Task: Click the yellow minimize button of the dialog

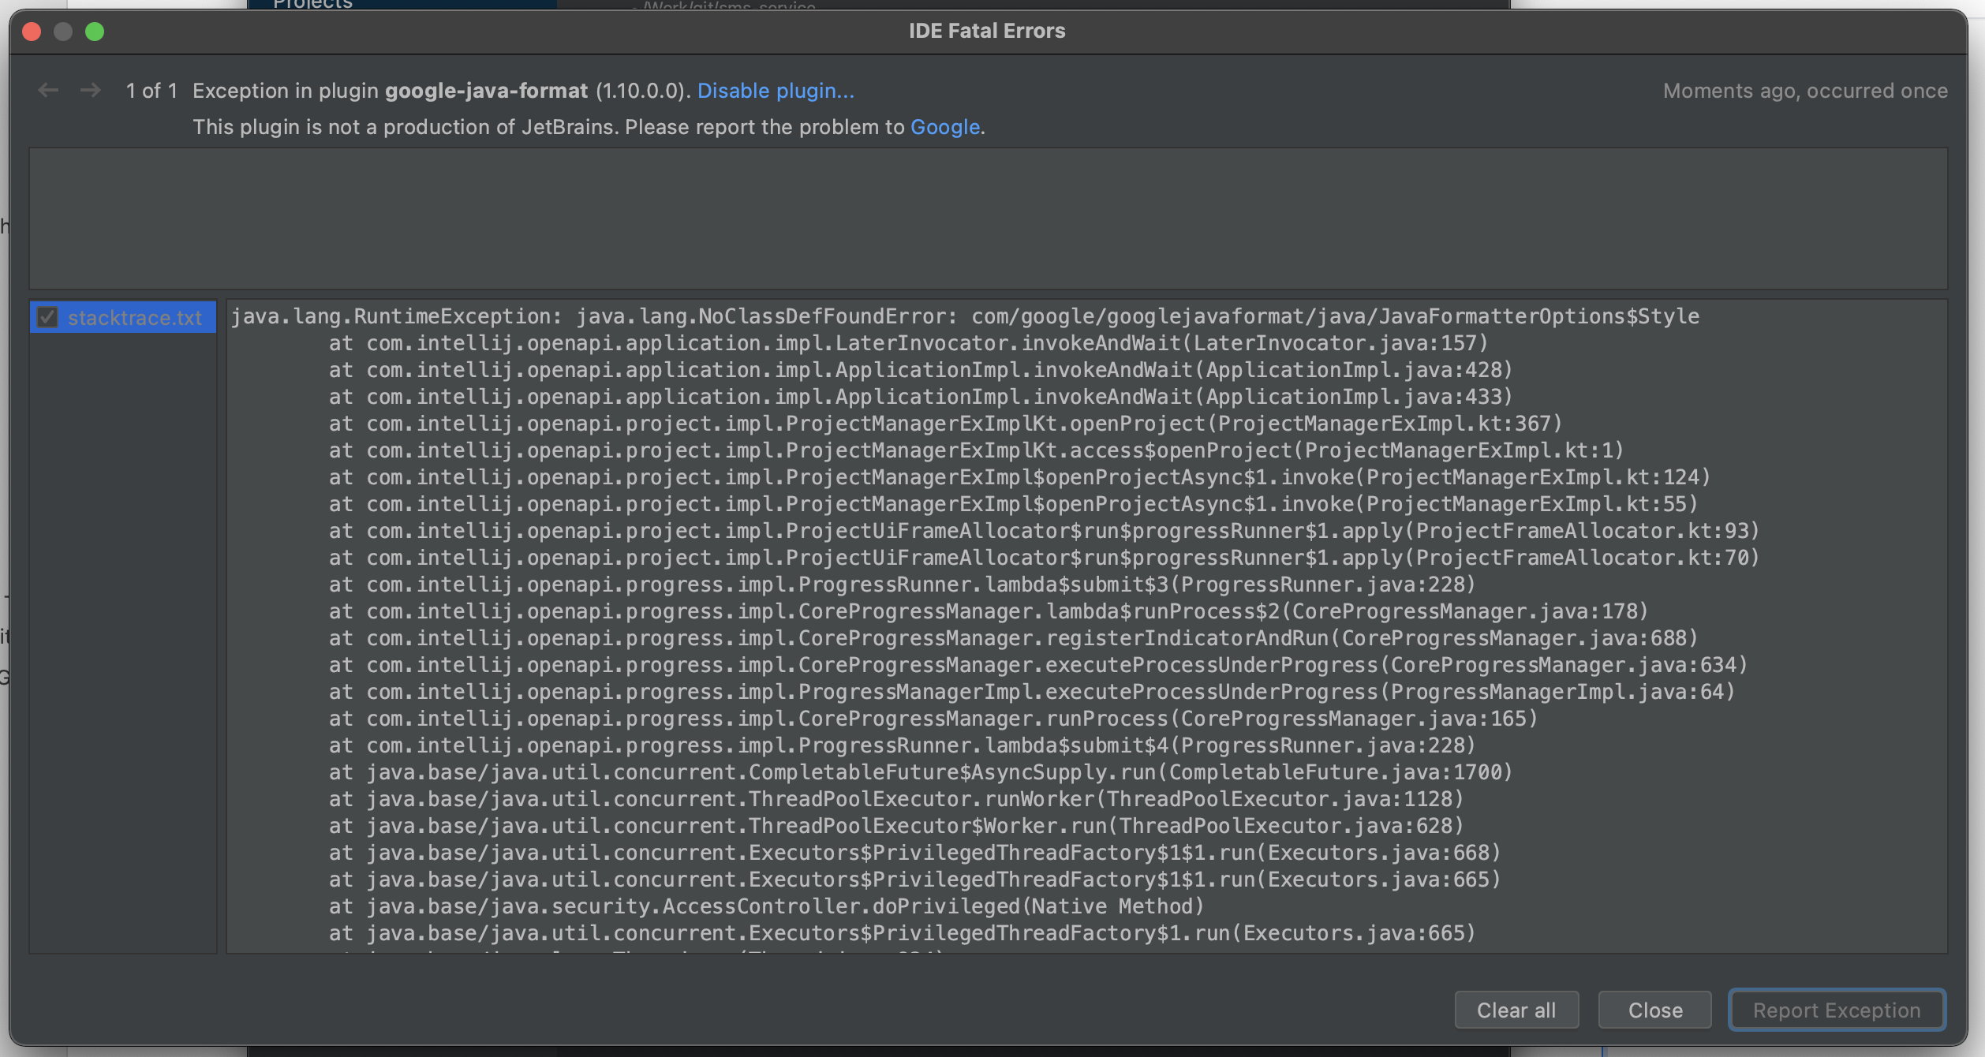Action: (x=63, y=32)
